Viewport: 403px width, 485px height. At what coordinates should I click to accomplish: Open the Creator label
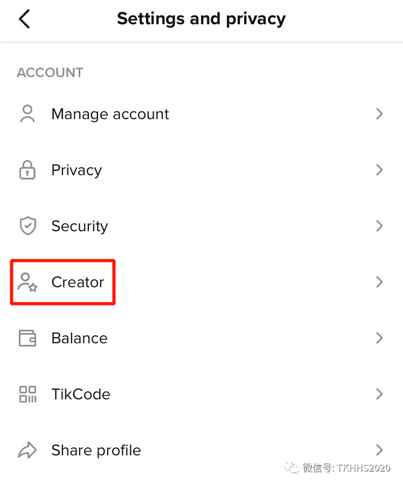[78, 282]
